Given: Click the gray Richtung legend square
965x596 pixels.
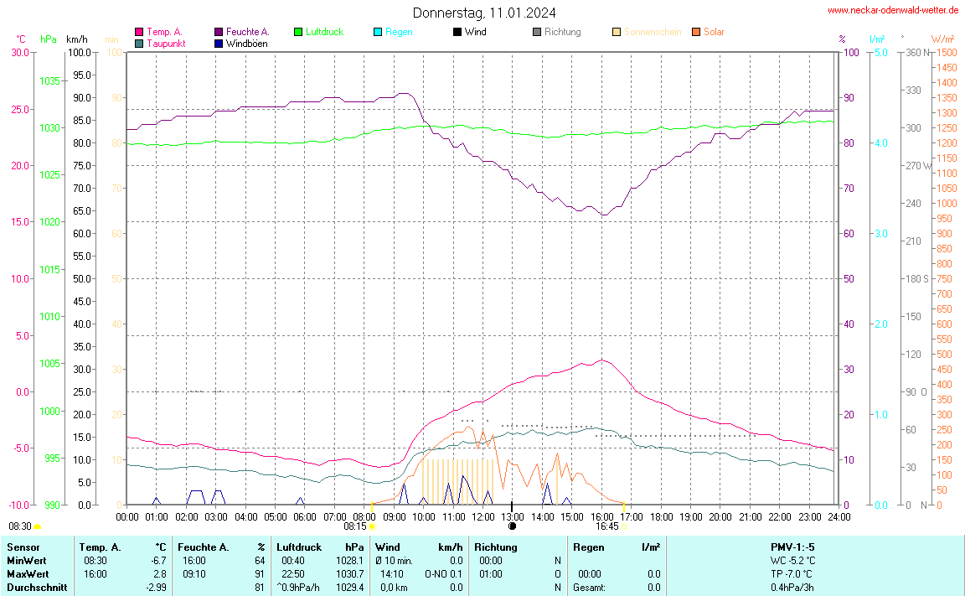Looking at the screenshot, I should pyautogui.click(x=537, y=32).
